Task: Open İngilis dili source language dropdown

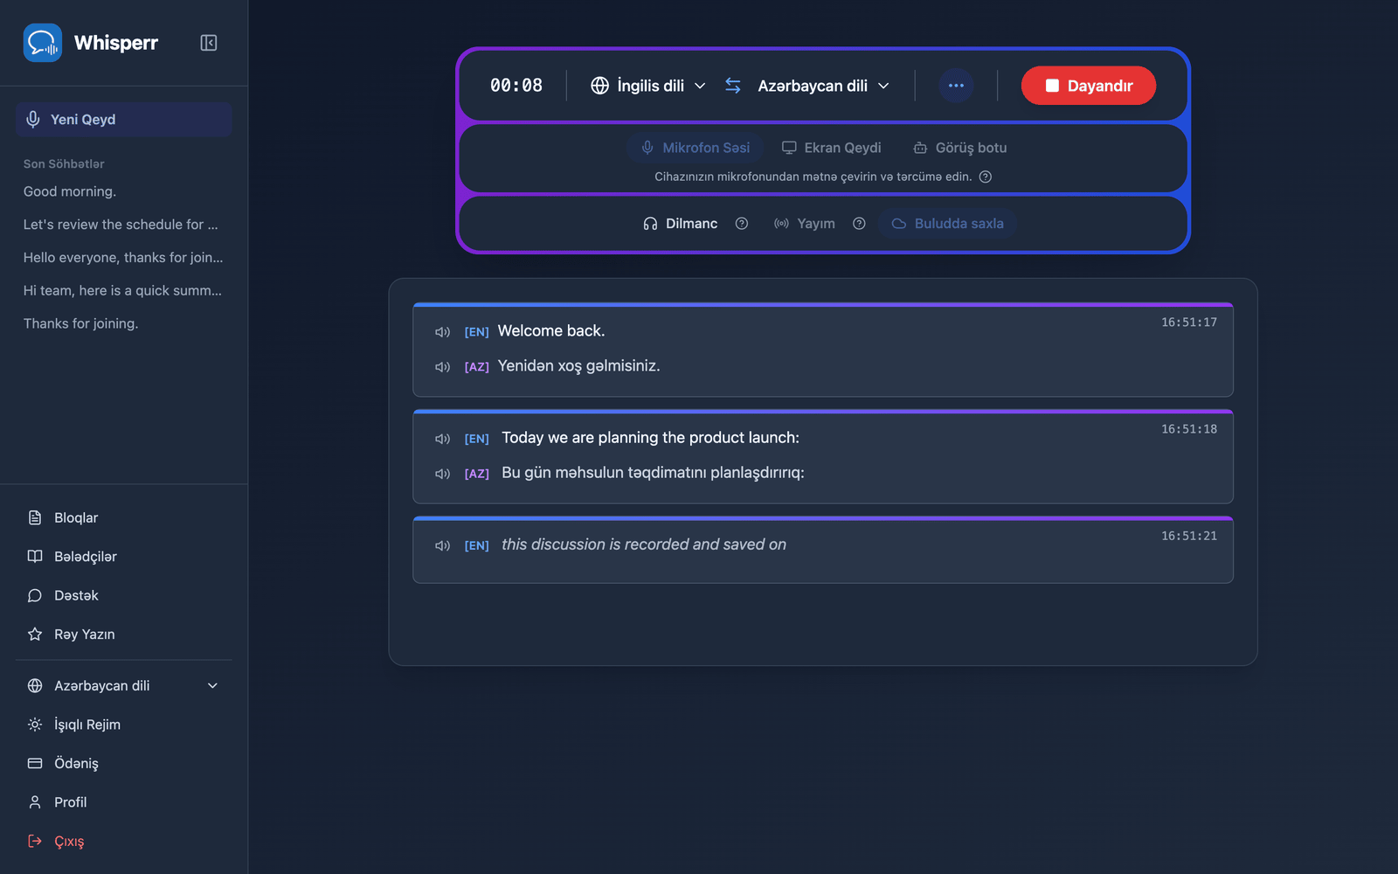Action: (x=648, y=86)
